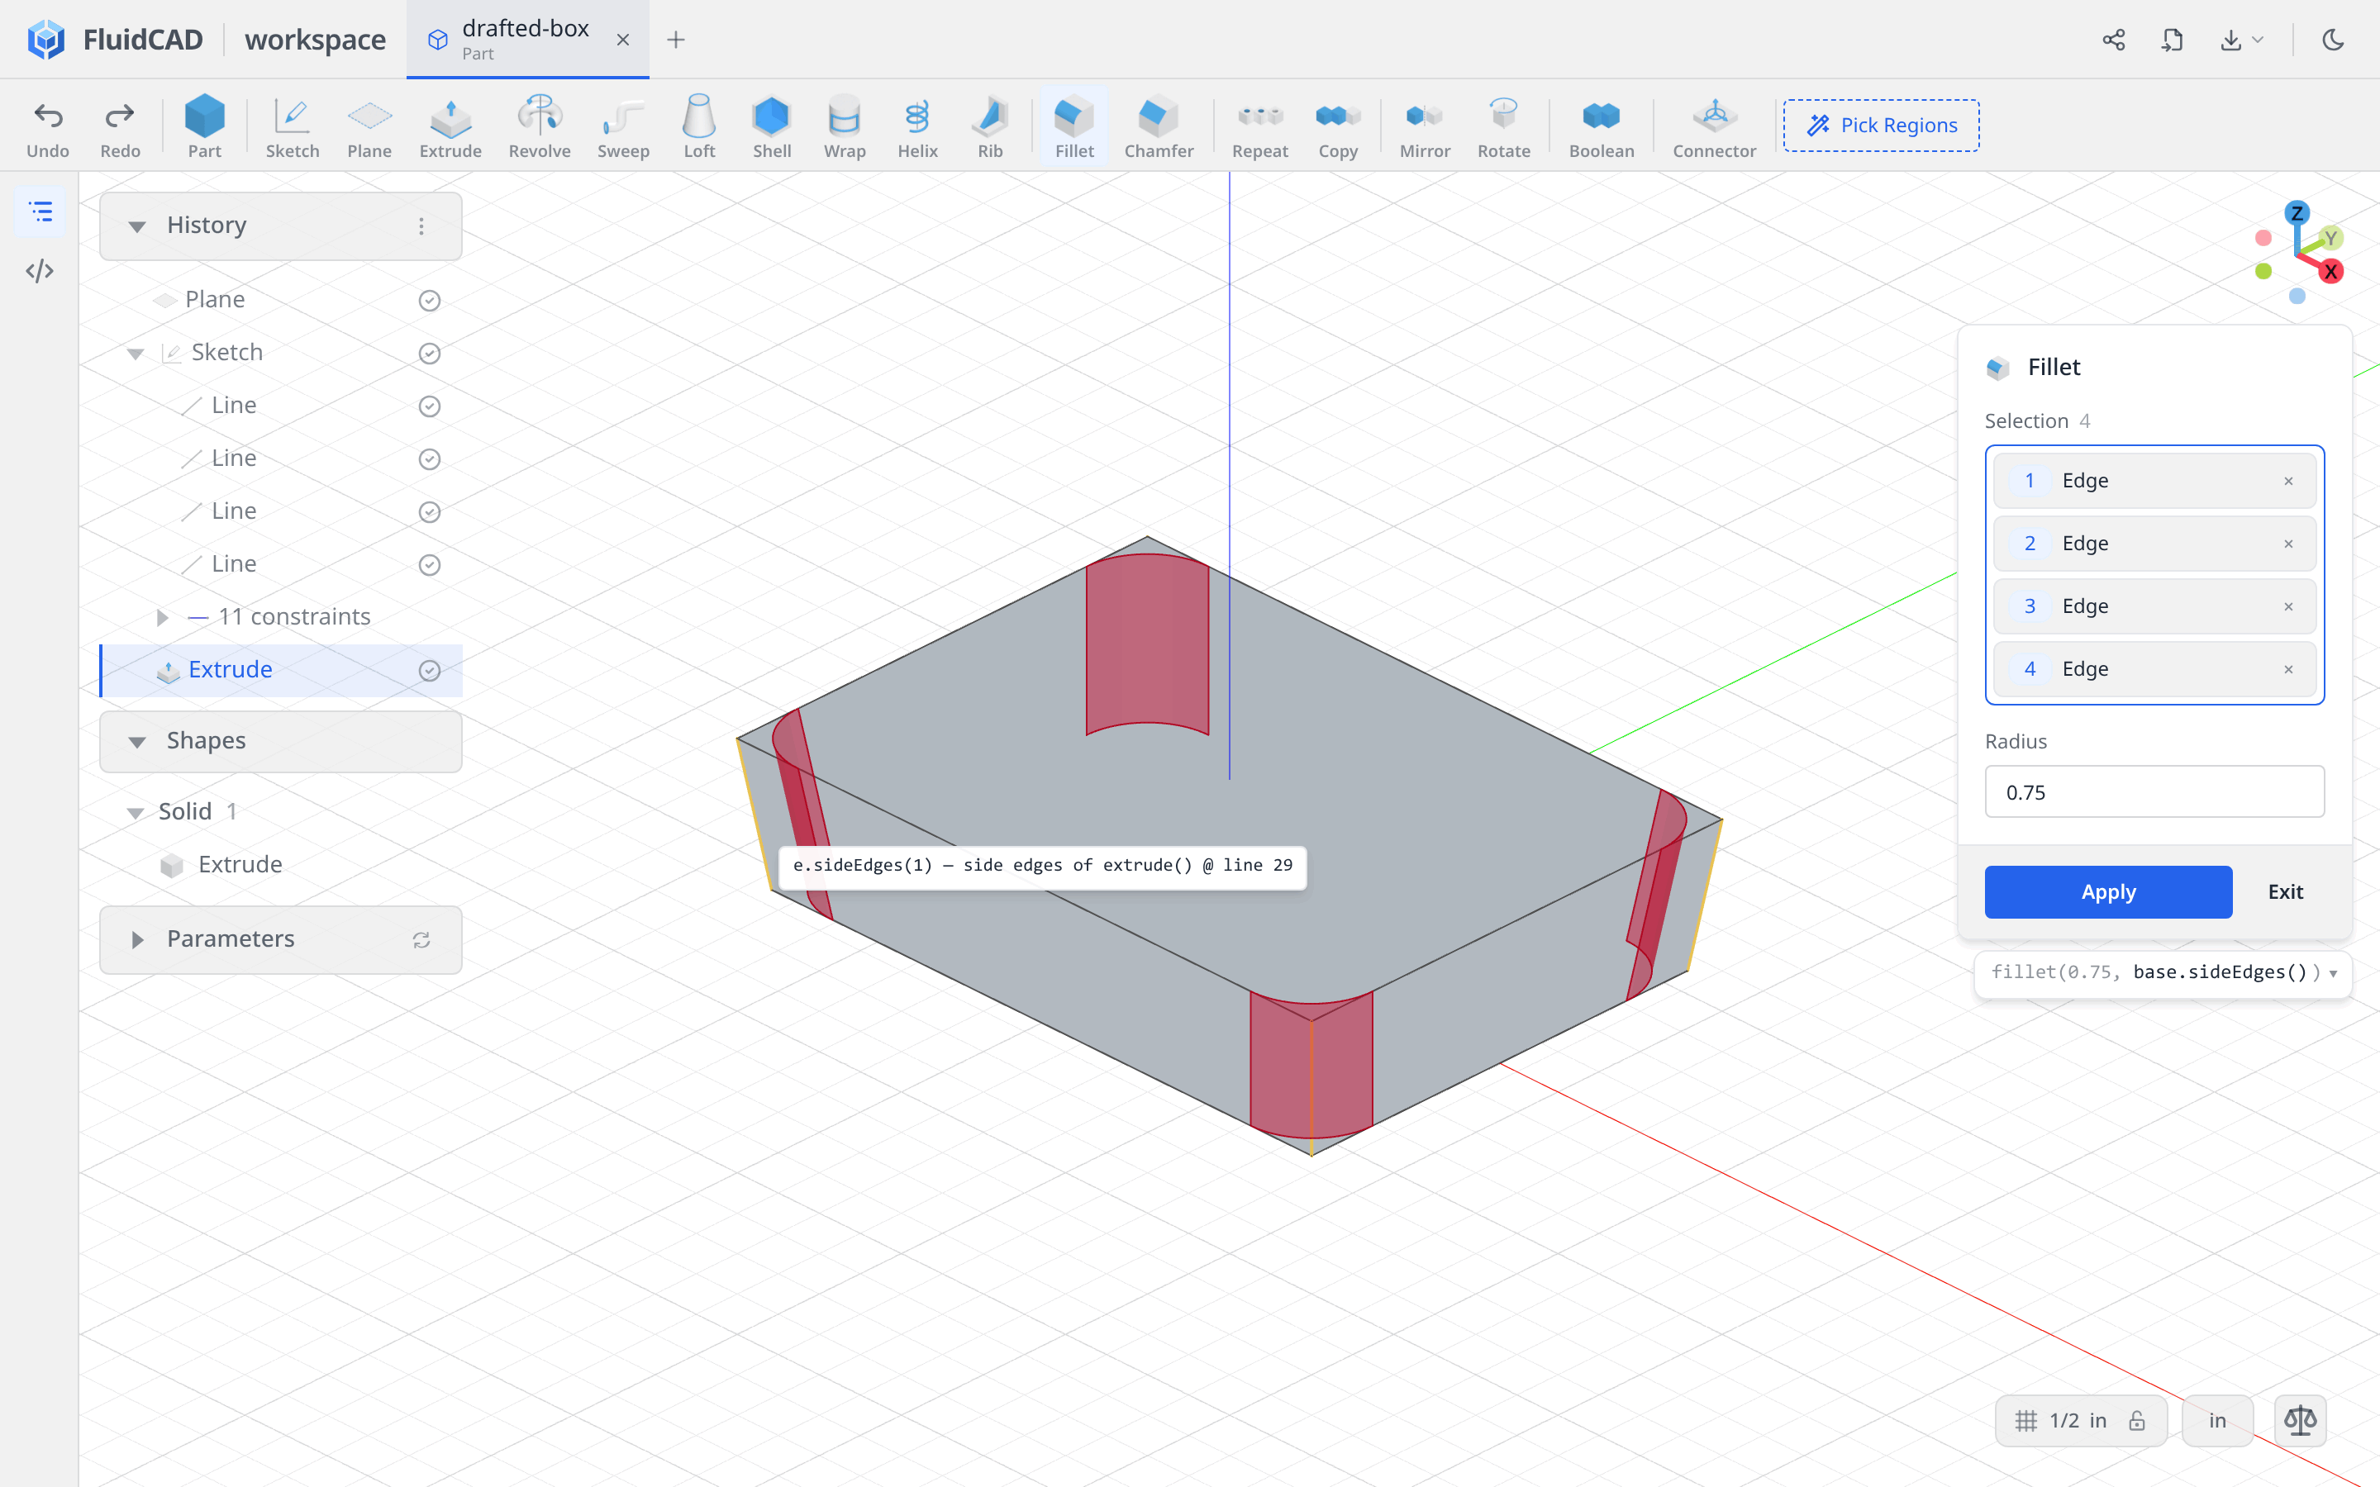Viewport: 2380px width, 1487px height.
Task: Collapse the History panel
Action: click(x=136, y=226)
